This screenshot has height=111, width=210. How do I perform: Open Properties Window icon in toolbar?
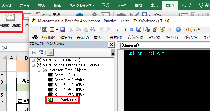point(155,30)
